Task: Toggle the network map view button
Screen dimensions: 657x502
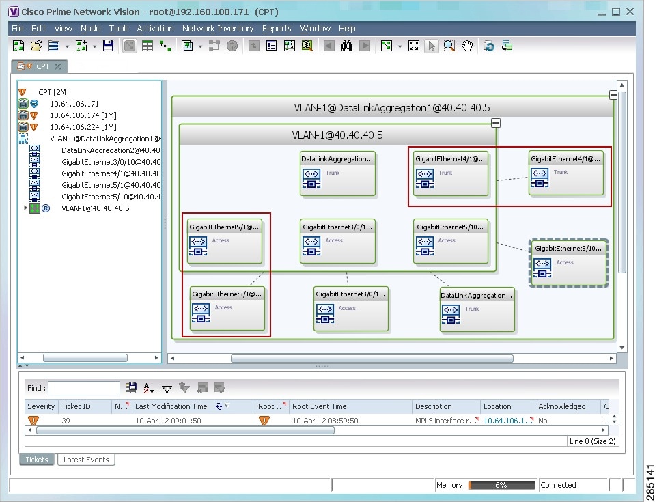Action: (130, 46)
